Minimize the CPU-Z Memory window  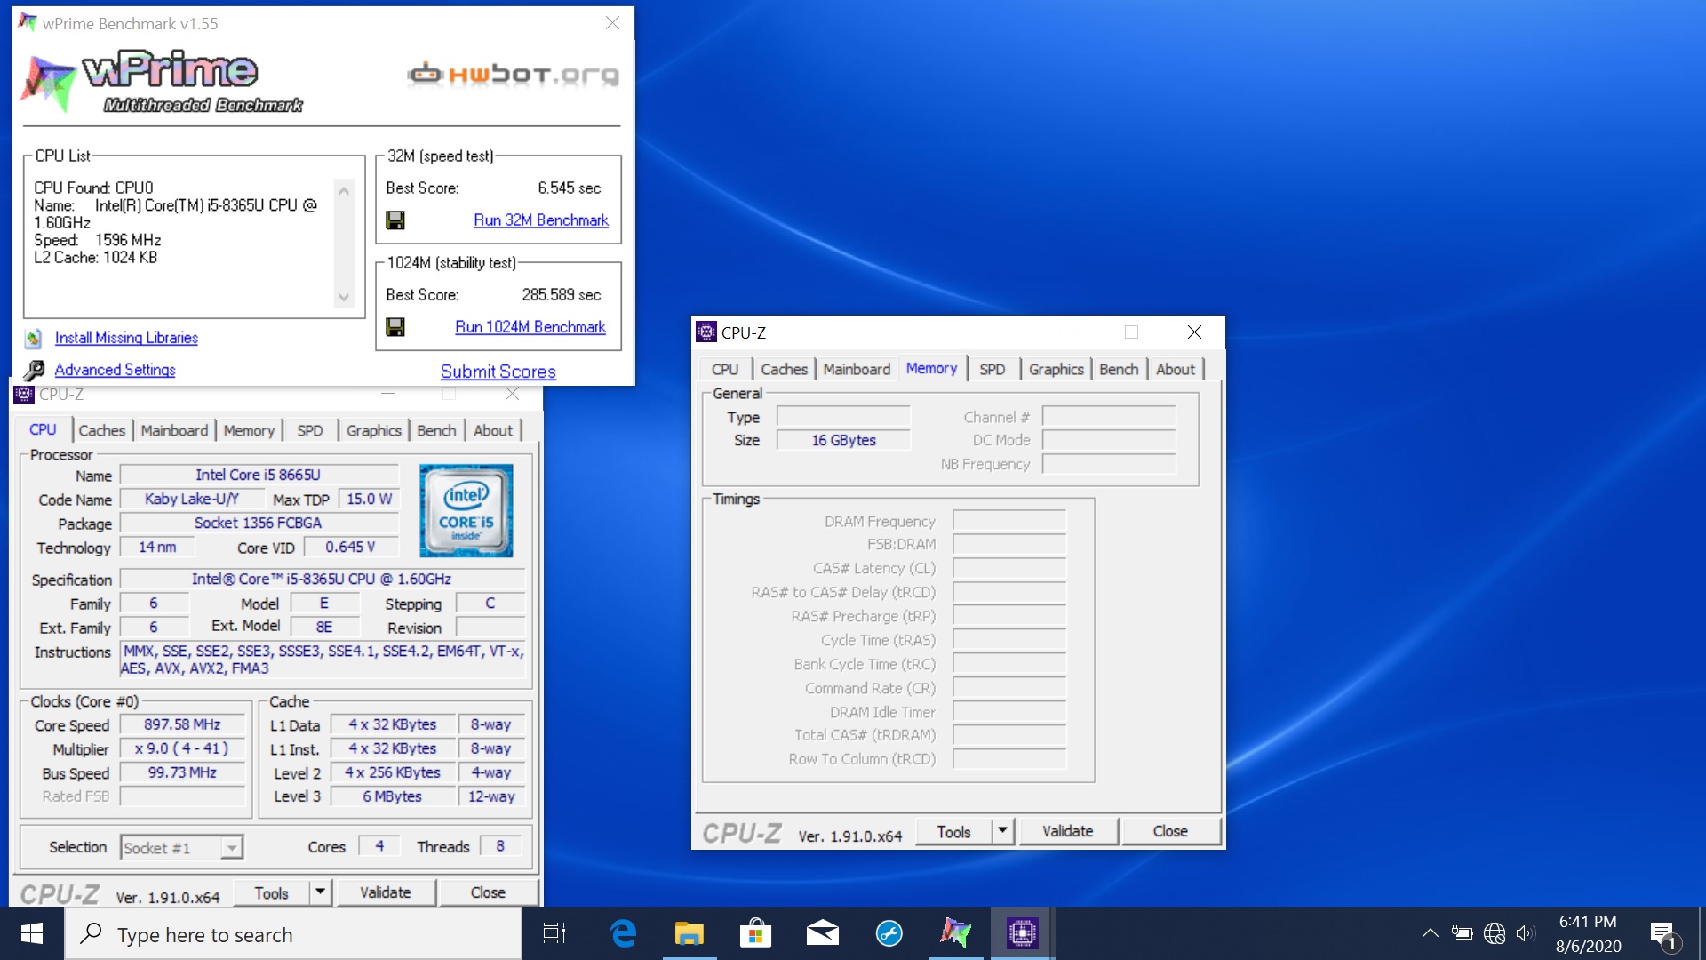tap(1070, 332)
